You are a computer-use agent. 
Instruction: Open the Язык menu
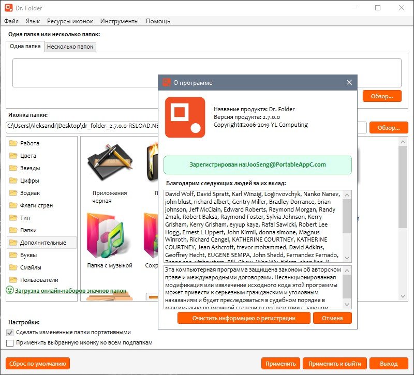(x=33, y=21)
